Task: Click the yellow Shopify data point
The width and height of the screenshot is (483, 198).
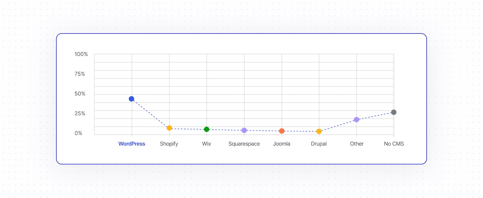Action: (x=169, y=128)
